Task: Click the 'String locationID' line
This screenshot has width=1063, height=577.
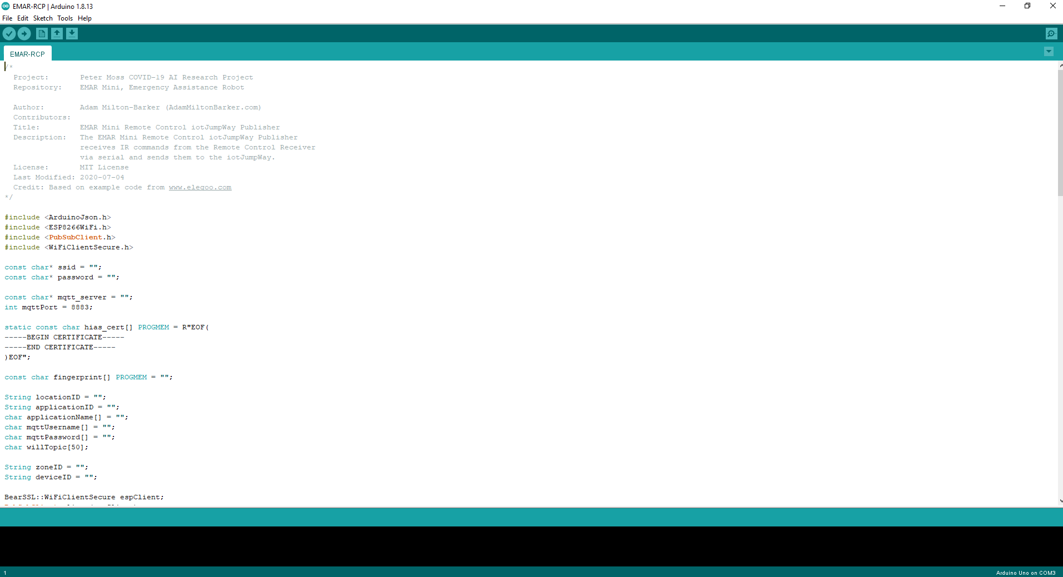Action: pyautogui.click(x=56, y=398)
